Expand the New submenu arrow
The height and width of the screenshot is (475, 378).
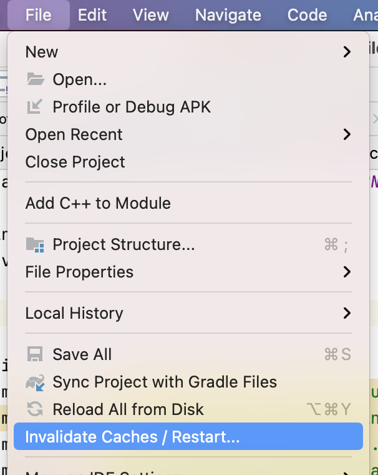coord(347,52)
